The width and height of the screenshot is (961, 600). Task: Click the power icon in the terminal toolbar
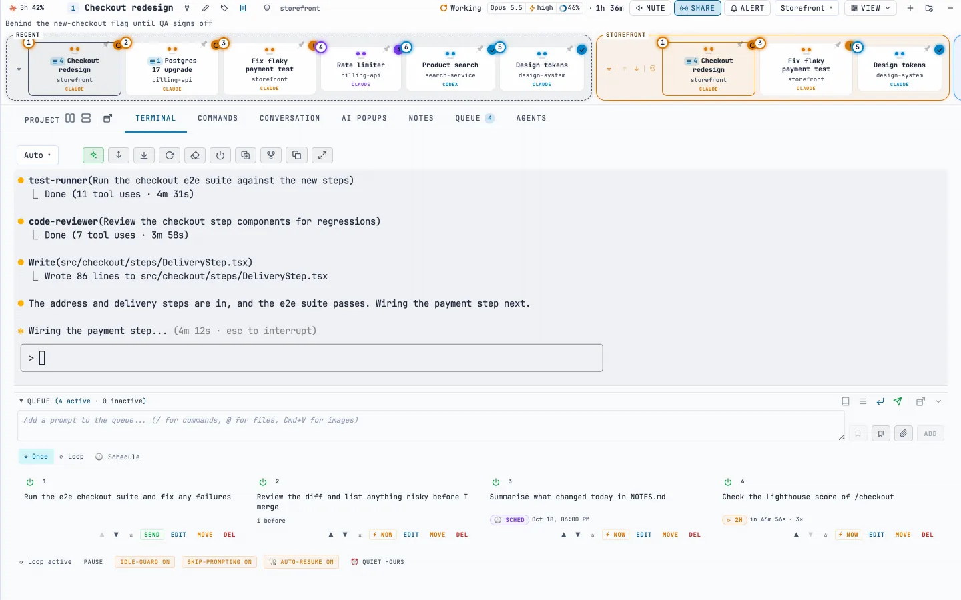[220, 155]
